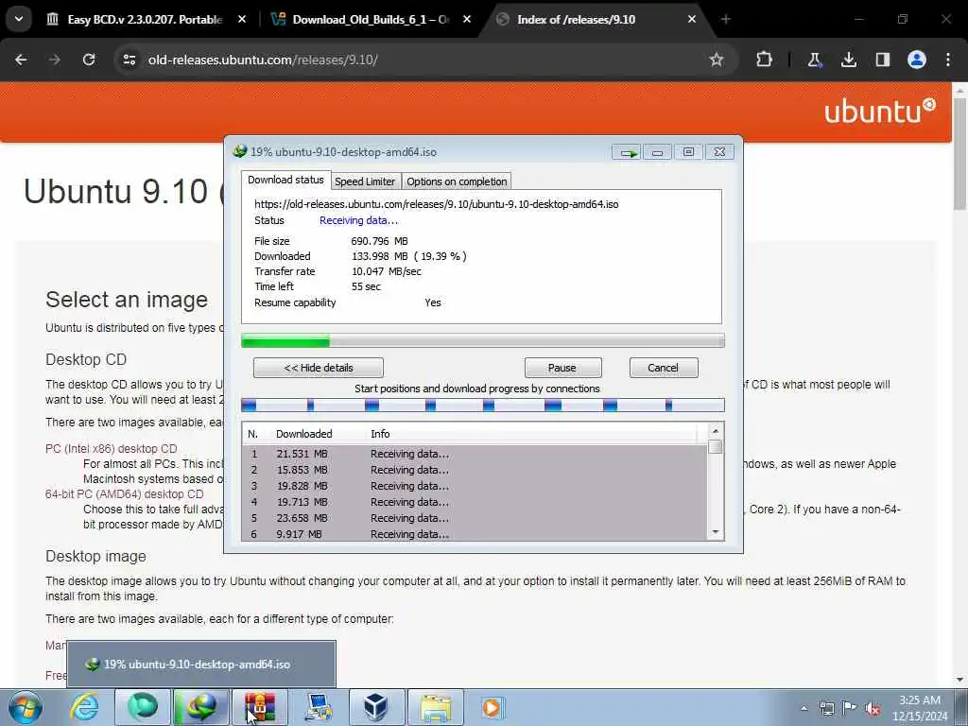Screen dimensions: 968x726
Task: Open WinRAR from the taskbar
Action: [x=259, y=707]
